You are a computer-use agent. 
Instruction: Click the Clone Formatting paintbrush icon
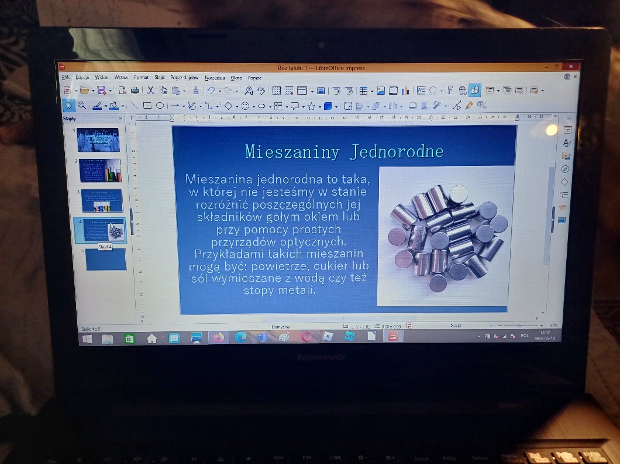196,90
